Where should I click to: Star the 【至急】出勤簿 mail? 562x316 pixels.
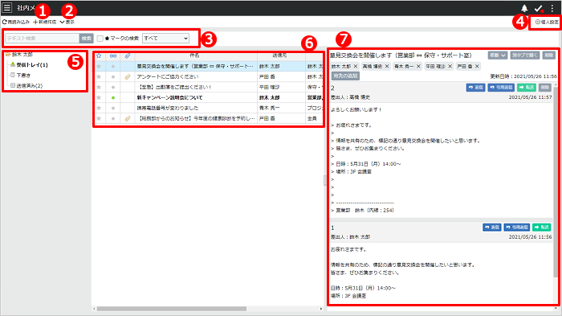click(99, 88)
